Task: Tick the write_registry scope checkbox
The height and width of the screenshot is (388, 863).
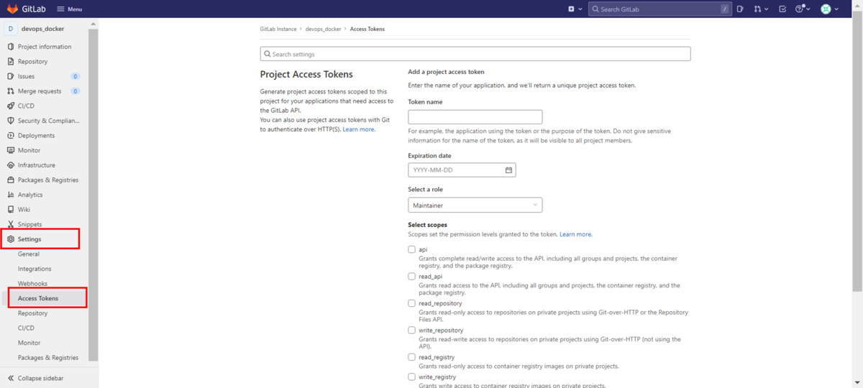Action: click(x=412, y=377)
